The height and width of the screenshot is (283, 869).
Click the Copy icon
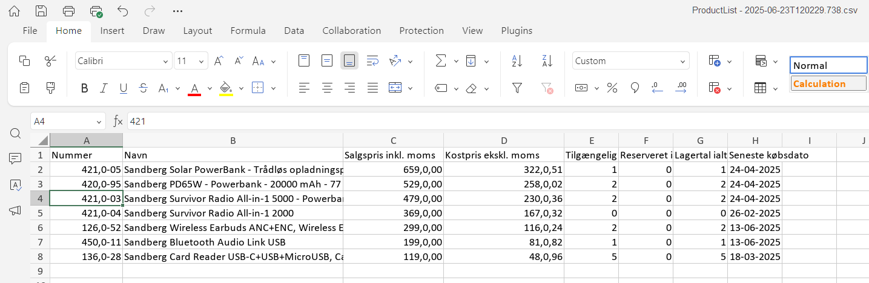(25, 60)
